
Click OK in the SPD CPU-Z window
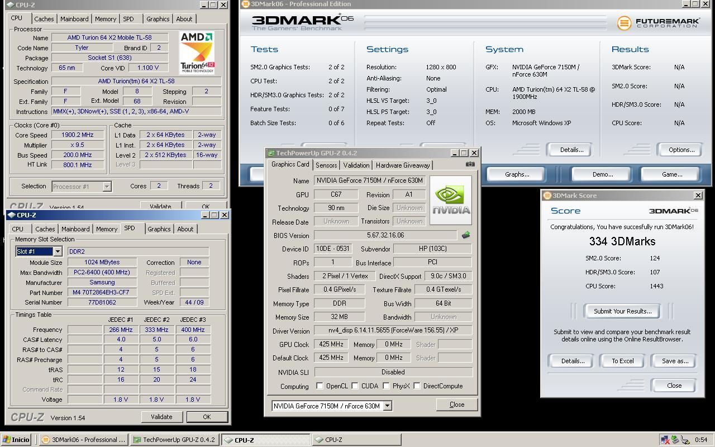(207, 417)
